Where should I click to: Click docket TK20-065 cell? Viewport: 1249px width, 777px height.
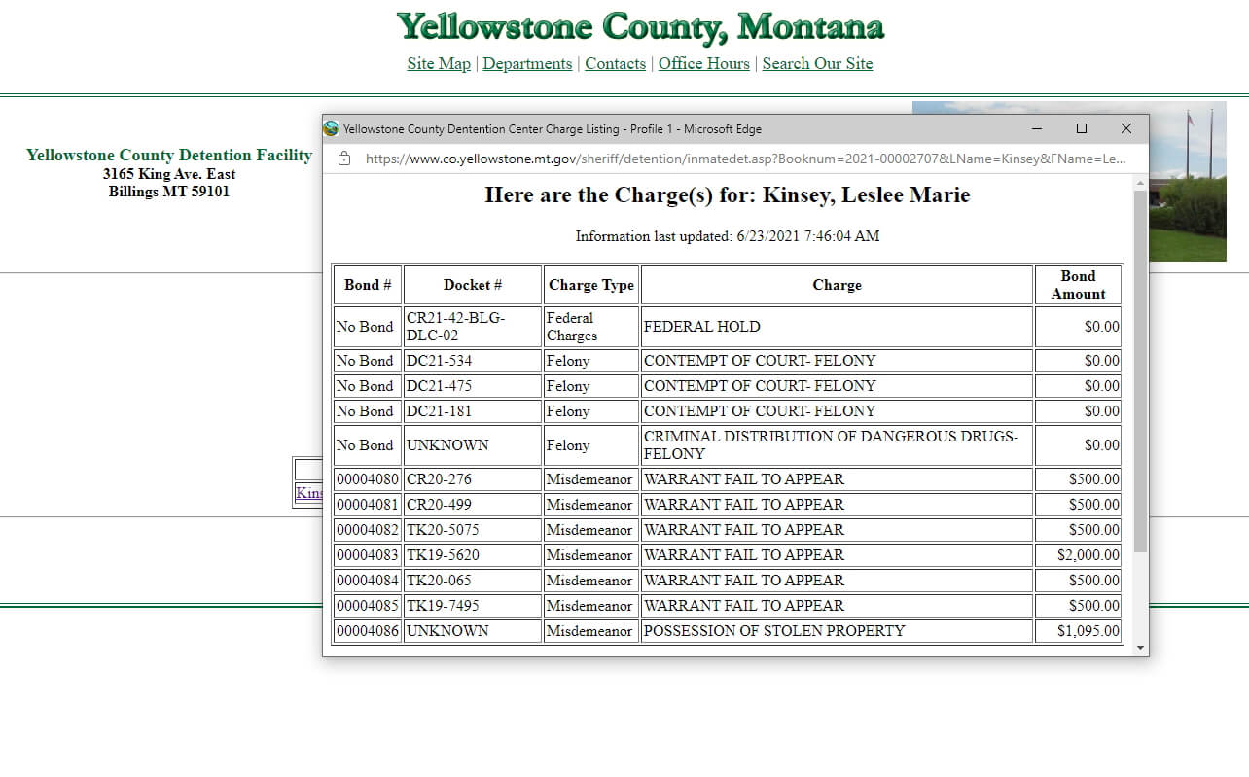[473, 581]
